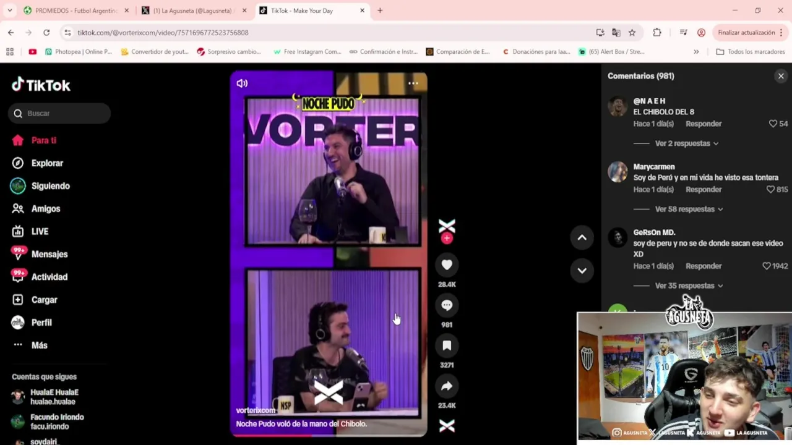Screen dimensions: 792x445
Task: Click Comentarios (981) header
Action: point(640,76)
